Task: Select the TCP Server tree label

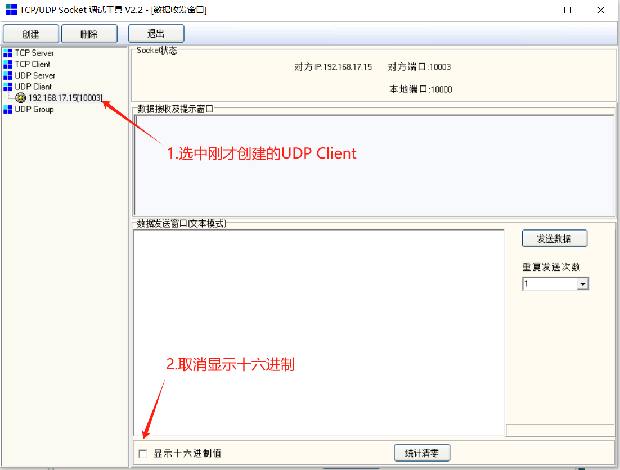Action: point(34,53)
